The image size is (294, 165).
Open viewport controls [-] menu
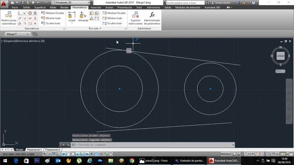(x=2, y=41)
